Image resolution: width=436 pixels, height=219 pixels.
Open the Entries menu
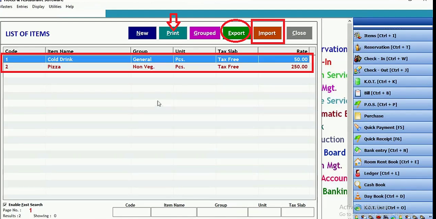pos(22,6)
